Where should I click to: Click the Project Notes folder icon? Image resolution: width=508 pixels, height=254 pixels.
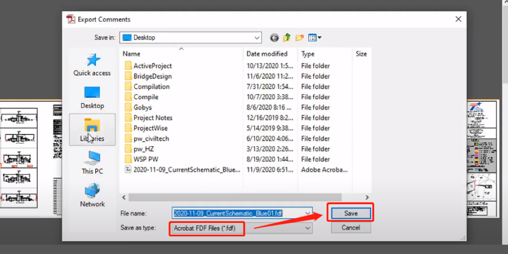pyautogui.click(x=129, y=118)
